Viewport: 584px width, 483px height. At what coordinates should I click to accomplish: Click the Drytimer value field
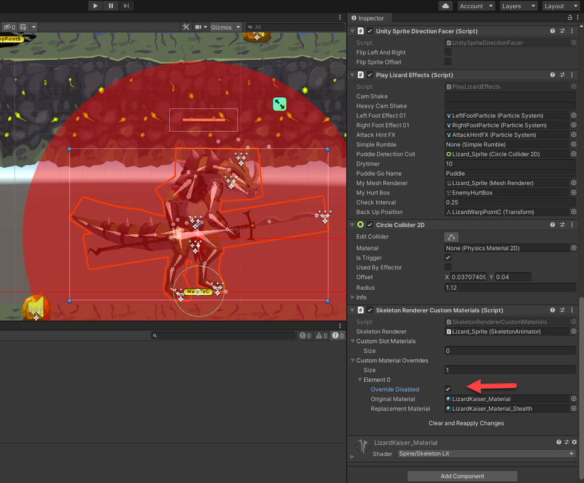pyautogui.click(x=510, y=164)
